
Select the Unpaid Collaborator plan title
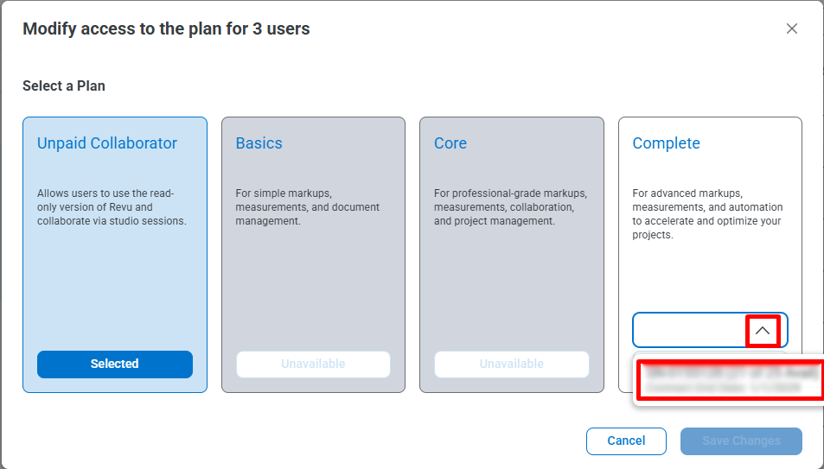point(107,143)
